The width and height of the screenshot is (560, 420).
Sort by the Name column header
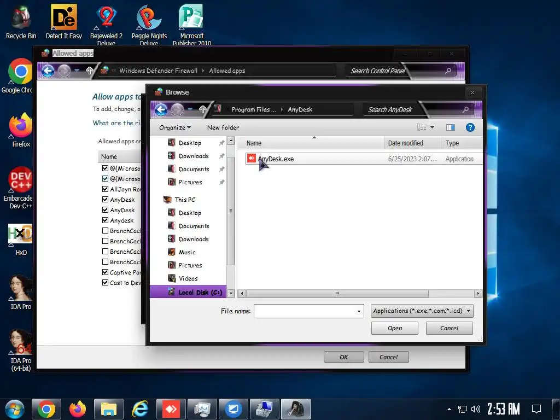pos(311,143)
